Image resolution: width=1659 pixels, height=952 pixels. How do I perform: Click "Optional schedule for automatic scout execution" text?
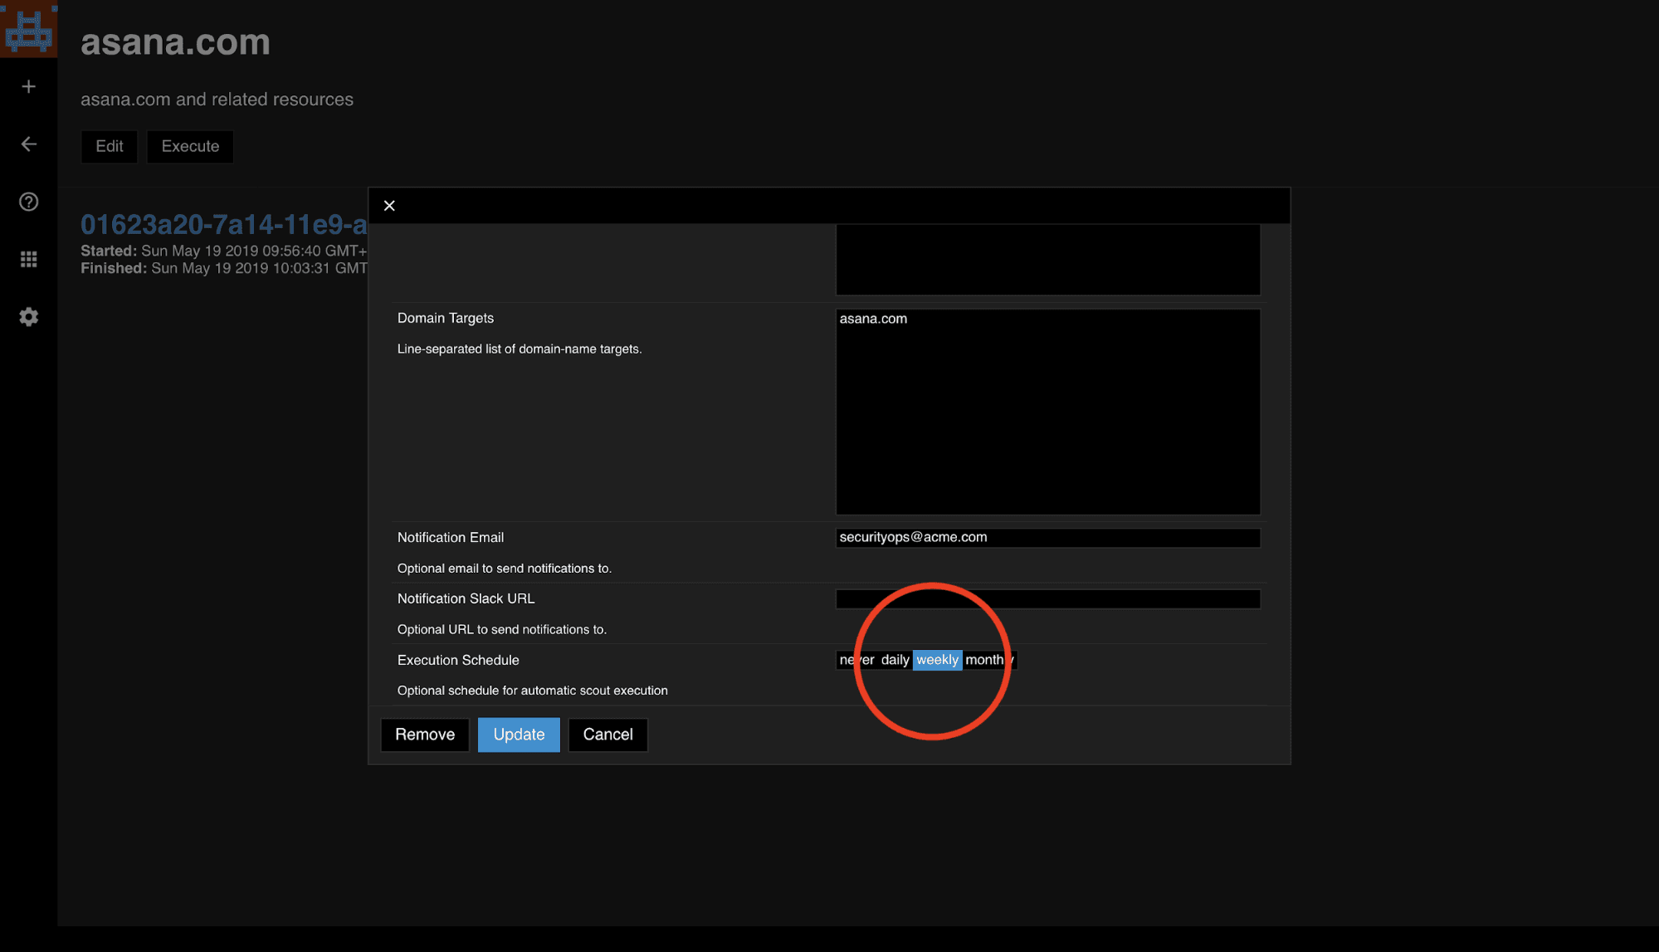pos(533,691)
